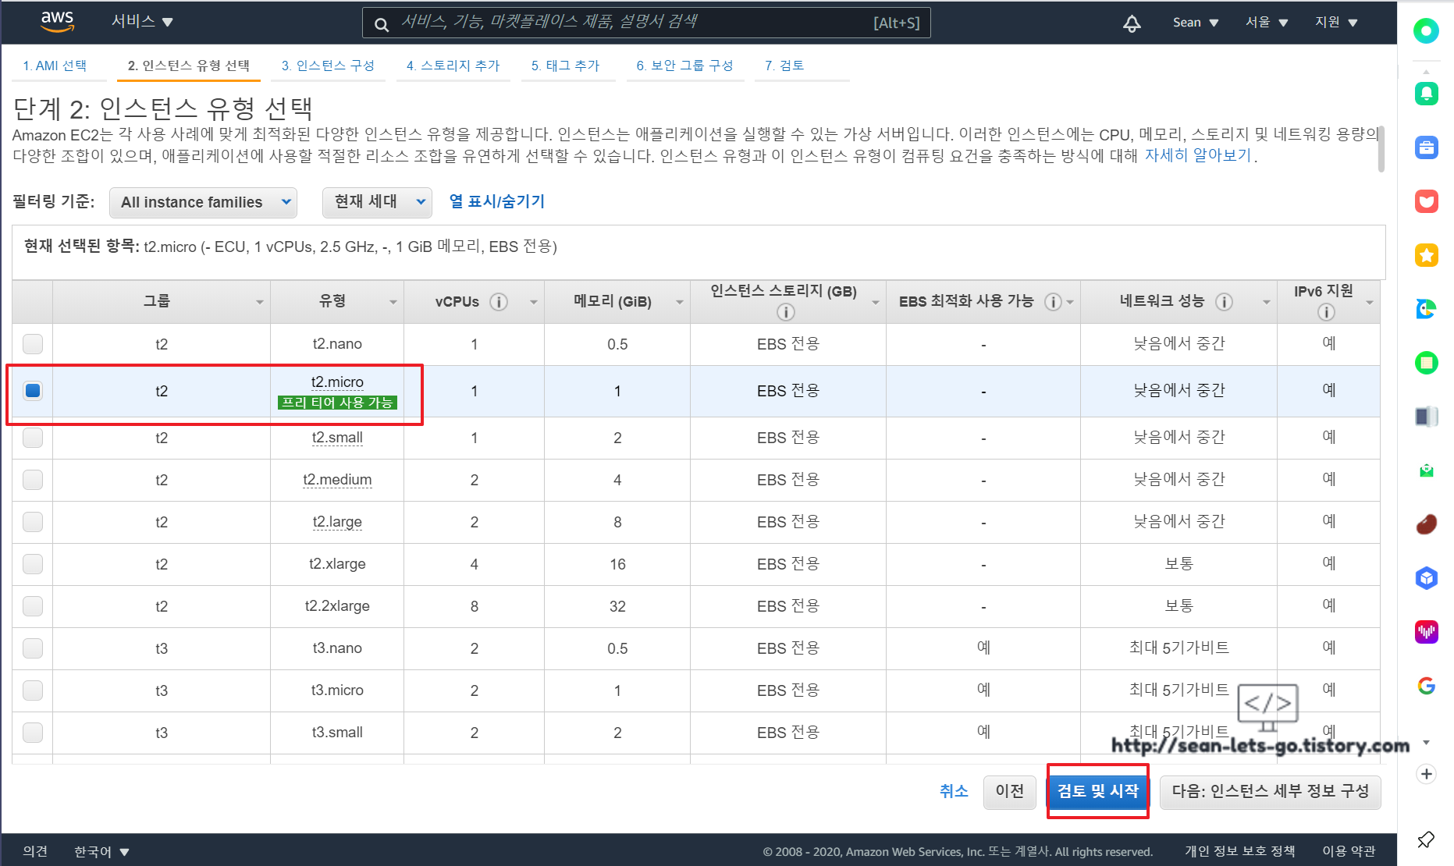Open 이용 약관 footer link
The height and width of the screenshot is (866, 1454).
pos(1349,851)
